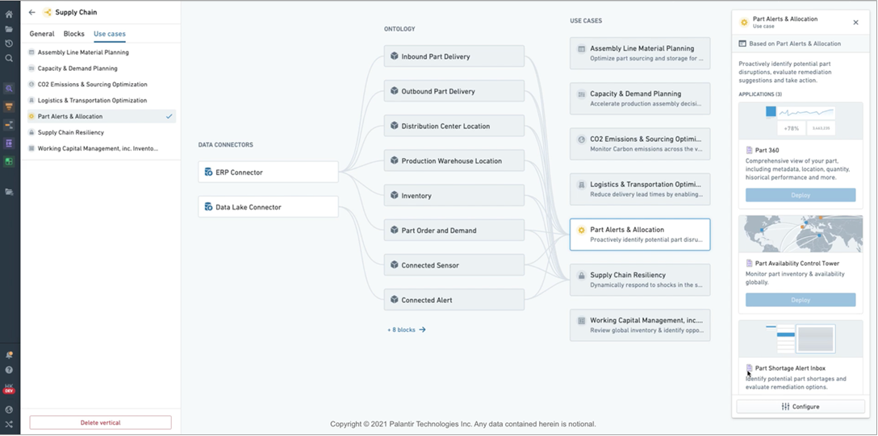This screenshot has height=436, width=878.
Task: Open the Home icon in sidebar
Action: pyautogui.click(x=9, y=14)
